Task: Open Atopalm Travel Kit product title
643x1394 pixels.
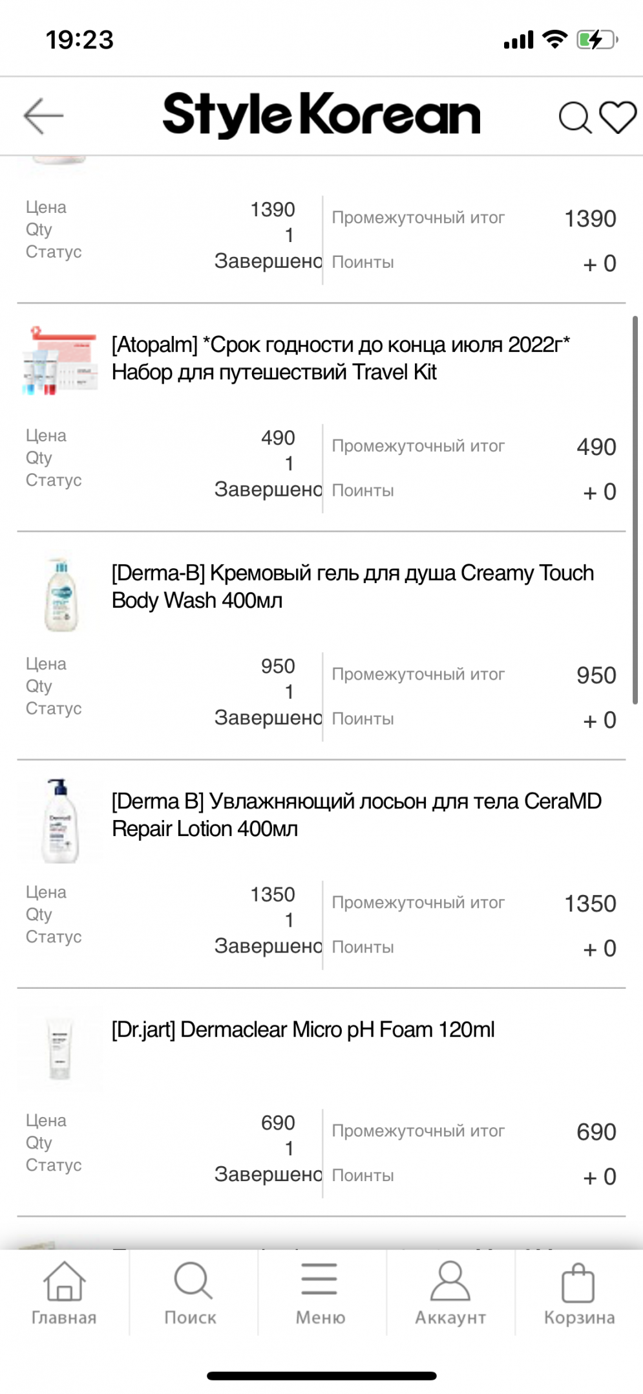Action: tap(340, 359)
